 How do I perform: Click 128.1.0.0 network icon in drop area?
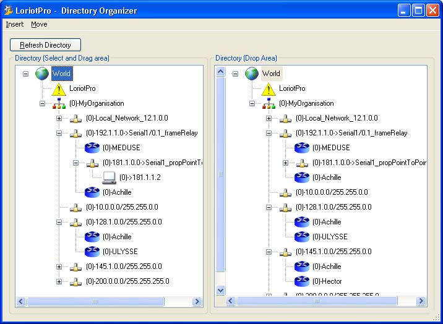pos(285,208)
